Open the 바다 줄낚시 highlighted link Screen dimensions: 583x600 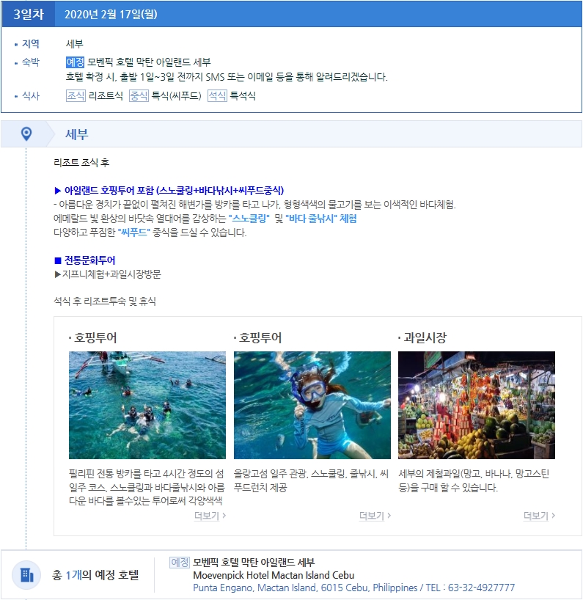tap(311, 219)
